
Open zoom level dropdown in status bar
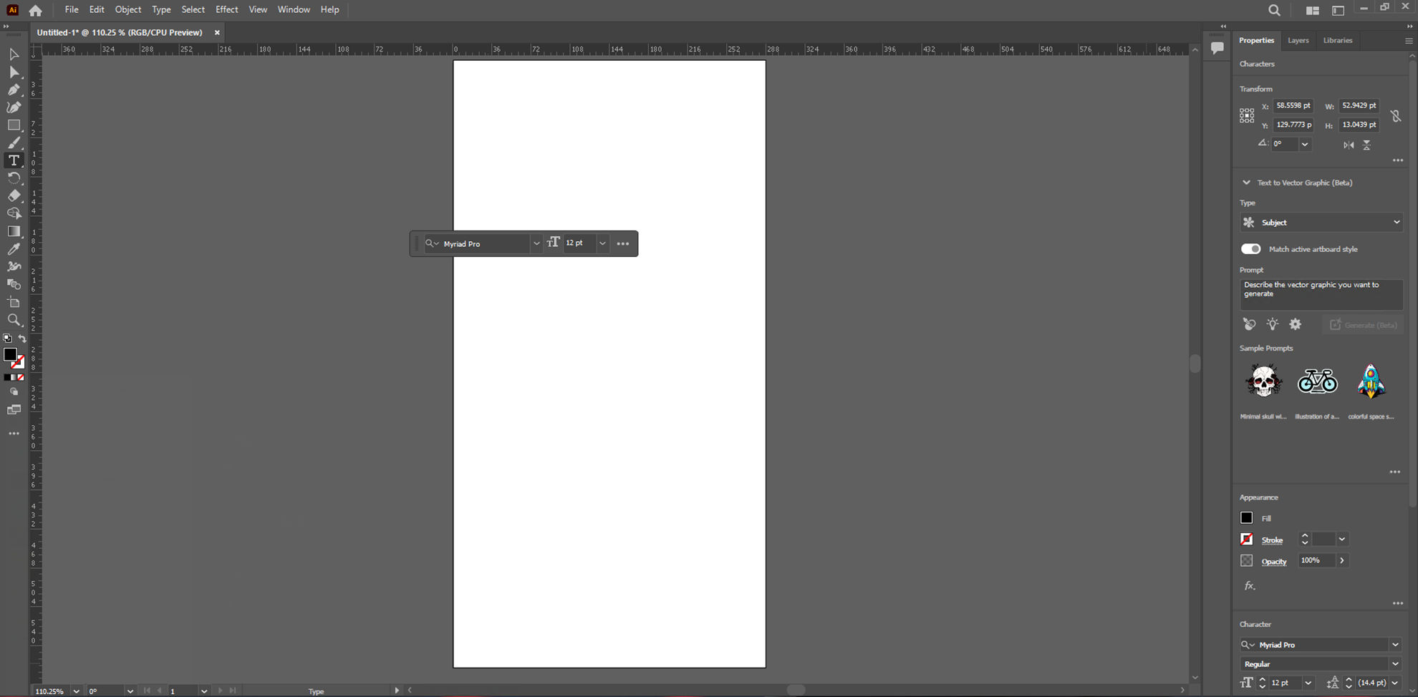(x=76, y=691)
